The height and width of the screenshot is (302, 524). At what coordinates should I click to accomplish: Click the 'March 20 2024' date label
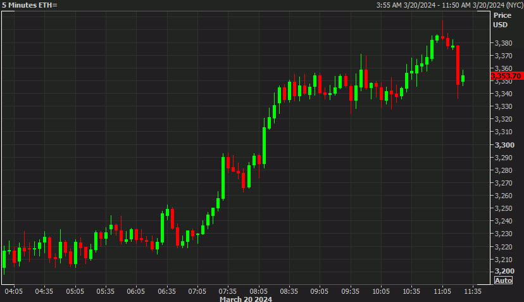(x=246, y=299)
